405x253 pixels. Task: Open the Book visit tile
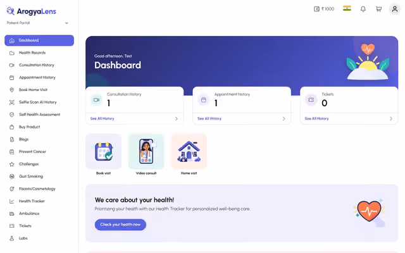(104, 154)
